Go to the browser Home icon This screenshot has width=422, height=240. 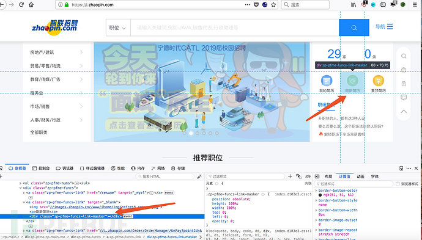pos(31,4)
